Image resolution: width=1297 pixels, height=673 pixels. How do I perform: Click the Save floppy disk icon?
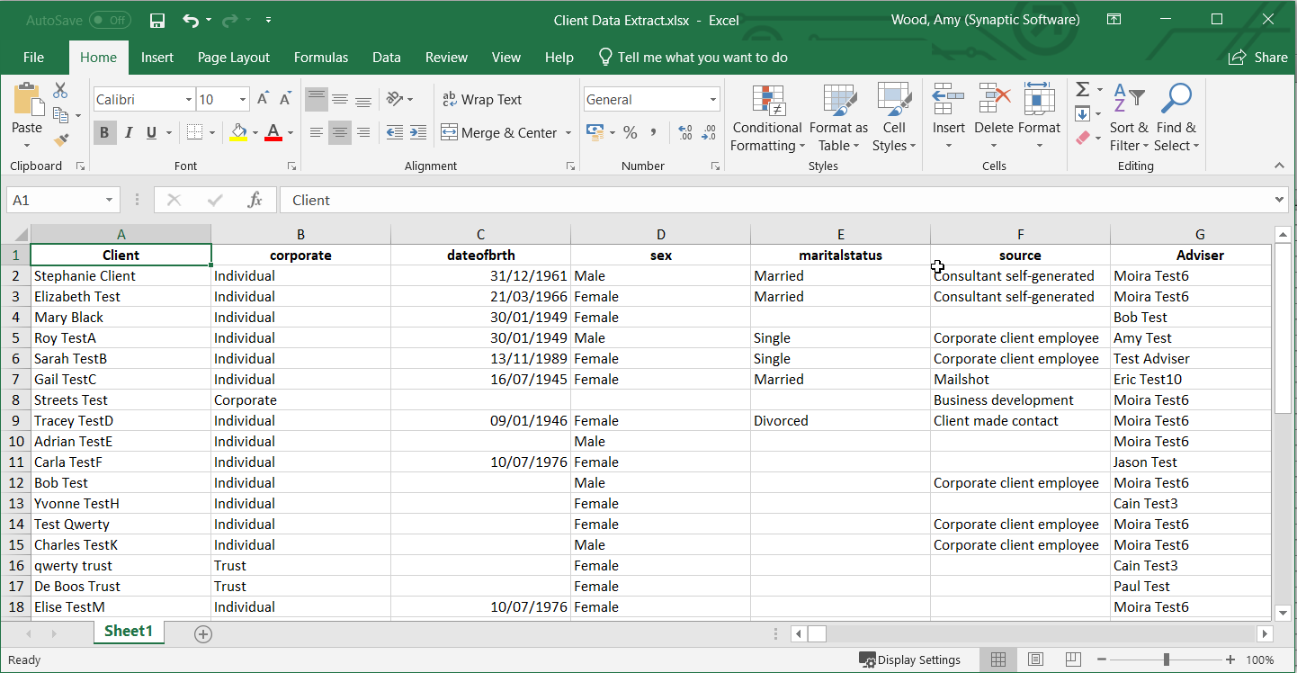tap(157, 20)
